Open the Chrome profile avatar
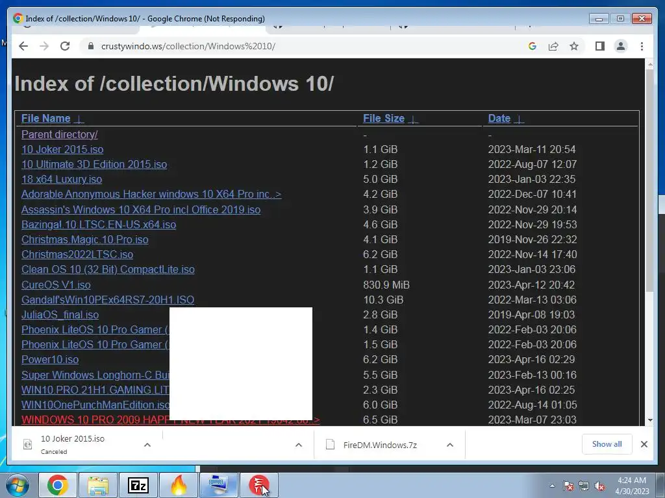Viewport: 665px width, 498px height. (x=620, y=46)
